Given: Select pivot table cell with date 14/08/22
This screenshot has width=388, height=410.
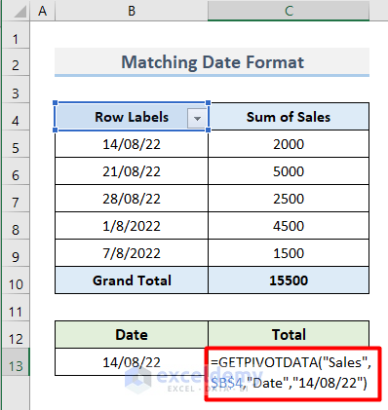Looking at the screenshot, I should [x=132, y=144].
